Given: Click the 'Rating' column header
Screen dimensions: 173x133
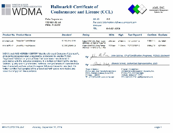Looking at the screenshot, I should point(86,35).
